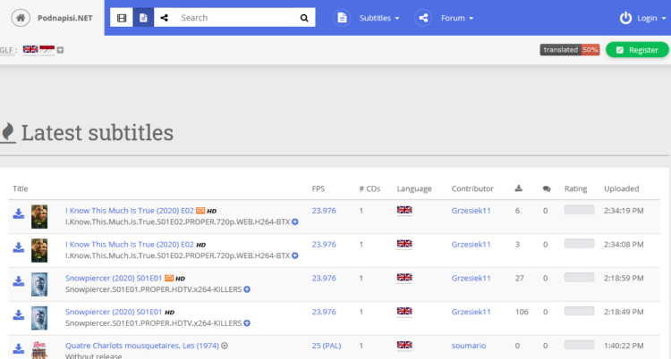
Task: Click the Subtitles document icon
Action: pos(342,18)
